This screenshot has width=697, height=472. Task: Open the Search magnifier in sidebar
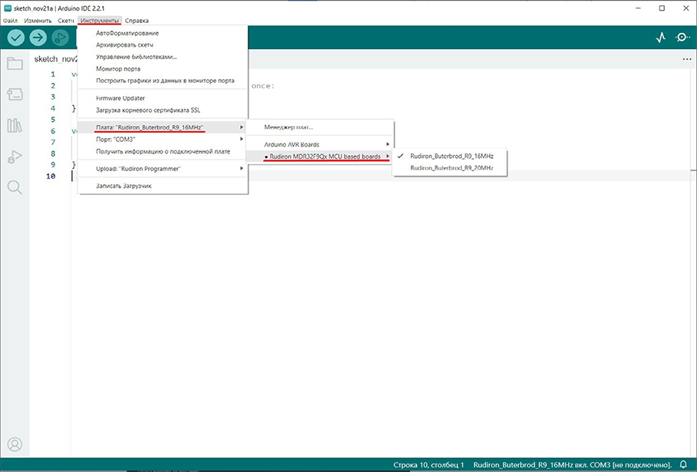(15, 187)
